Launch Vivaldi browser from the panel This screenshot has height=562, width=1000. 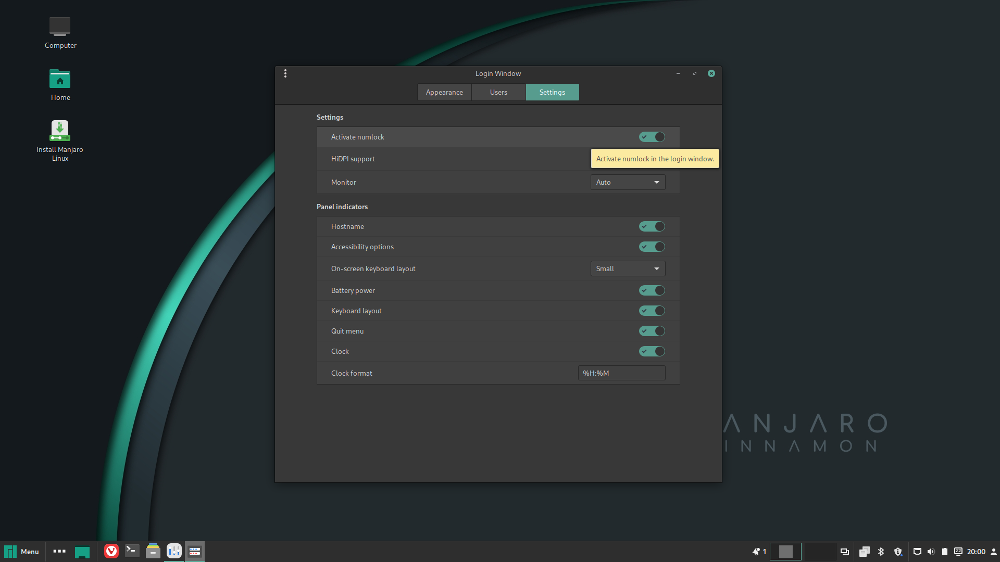[x=111, y=551]
